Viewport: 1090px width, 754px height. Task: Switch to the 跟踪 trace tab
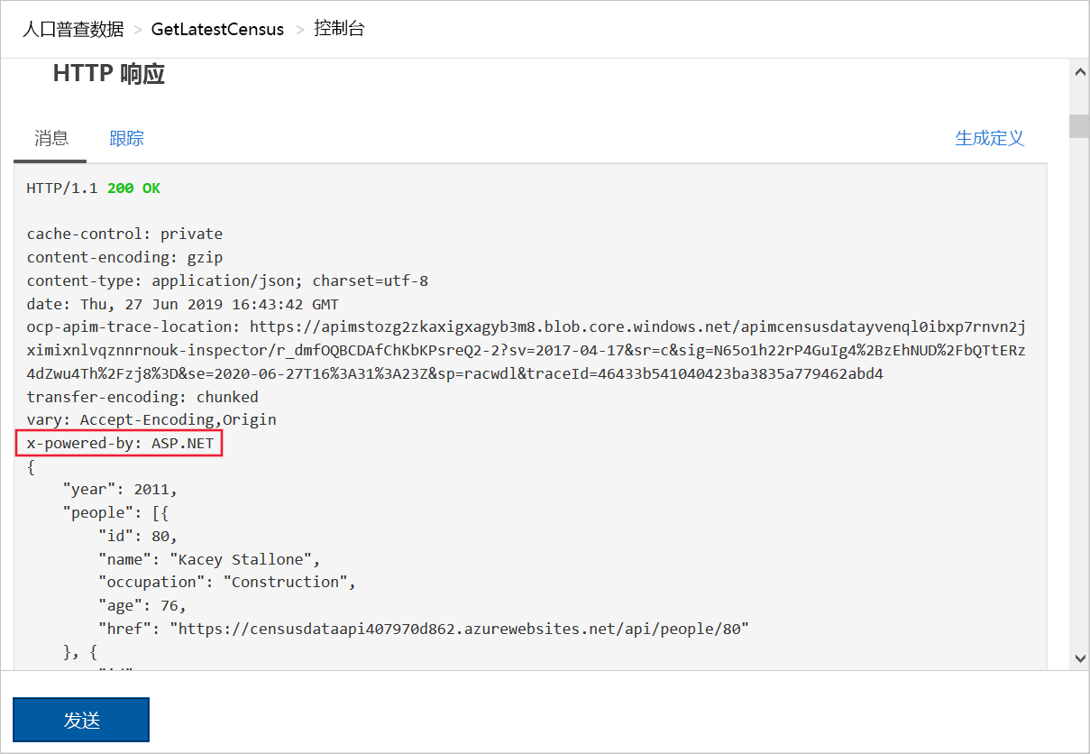(x=127, y=138)
